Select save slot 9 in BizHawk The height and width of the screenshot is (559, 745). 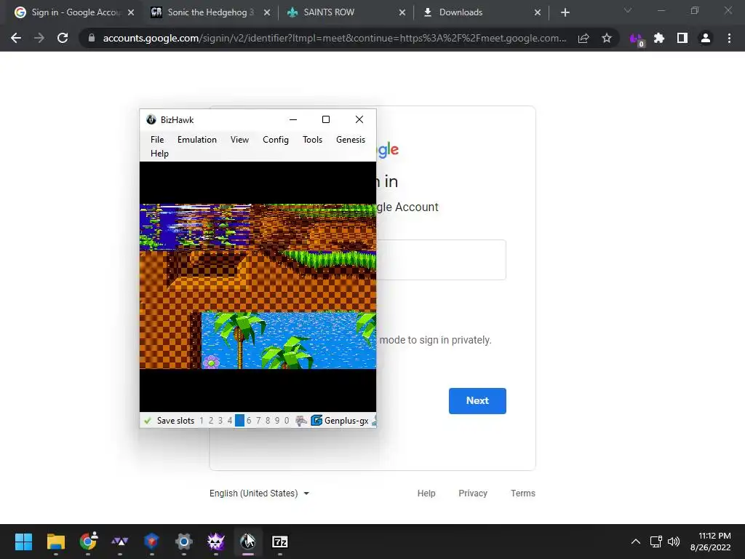[277, 420]
